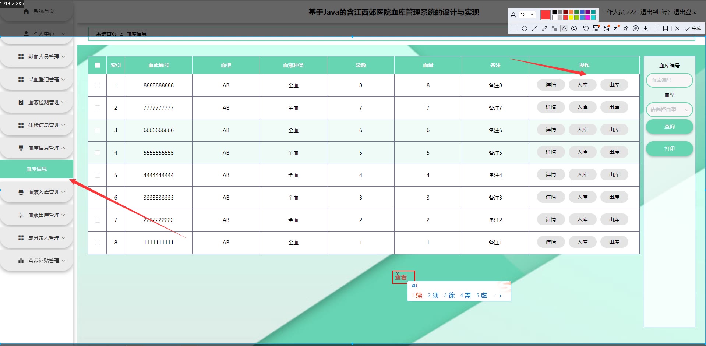This screenshot has width=706, height=346.
Task: Click the 查询 search button
Action: click(x=670, y=127)
